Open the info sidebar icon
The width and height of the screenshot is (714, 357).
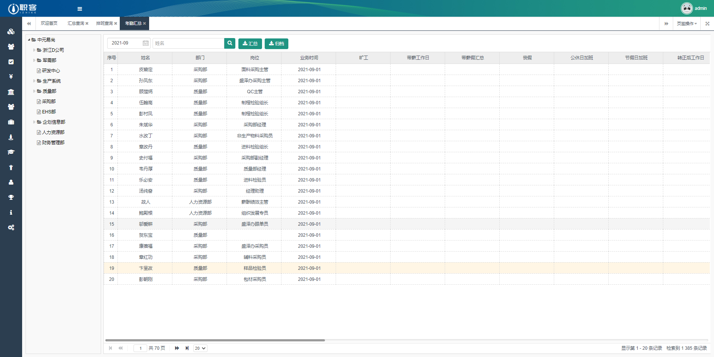pos(11,212)
